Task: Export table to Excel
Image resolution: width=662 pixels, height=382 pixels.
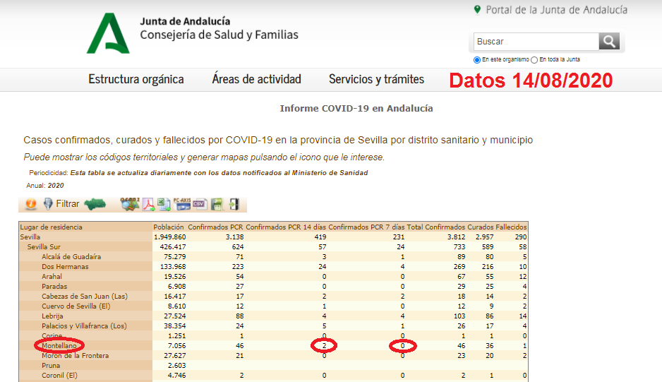Action: pyautogui.click(x=164, y=204)
